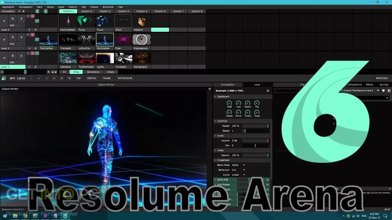Toggle the Layer 3 crossfader A assignment

pos(29,30)
